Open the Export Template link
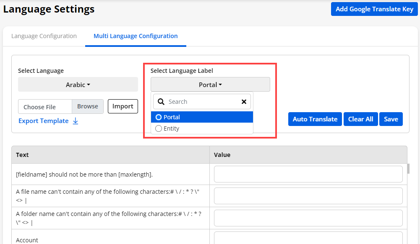 (43, 121)
